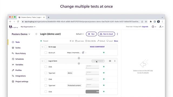This screenshot has width=173, height=97.
Task: Click the More link in run details
Action: tap(116, 41)
